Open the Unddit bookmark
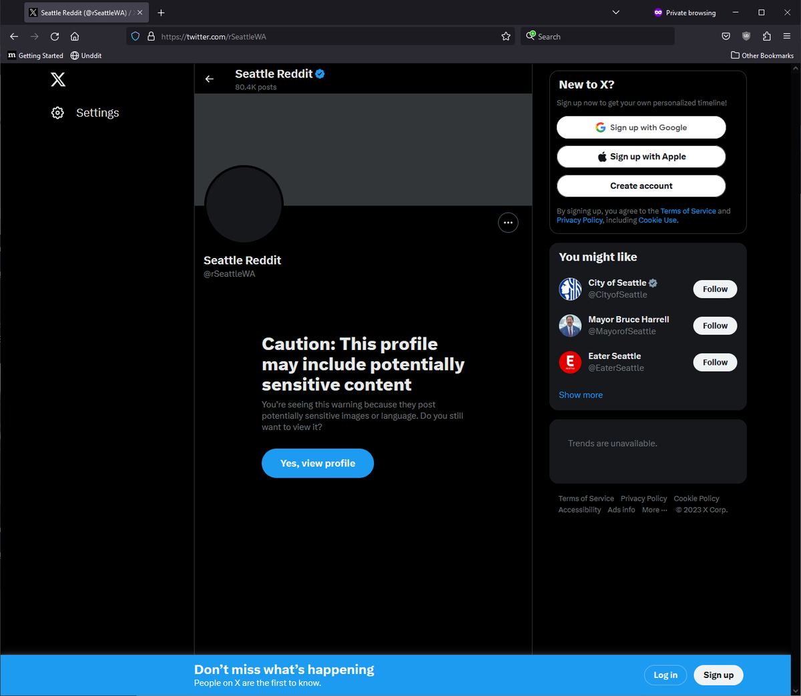The height and width of the screenshot is (696, 801). [x=86, y=55]
